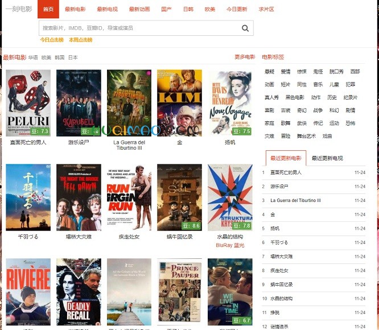This screenshot has height=330, width=379.
Task: Select the 悬疑 movie tag
Action: pos(270,72)
